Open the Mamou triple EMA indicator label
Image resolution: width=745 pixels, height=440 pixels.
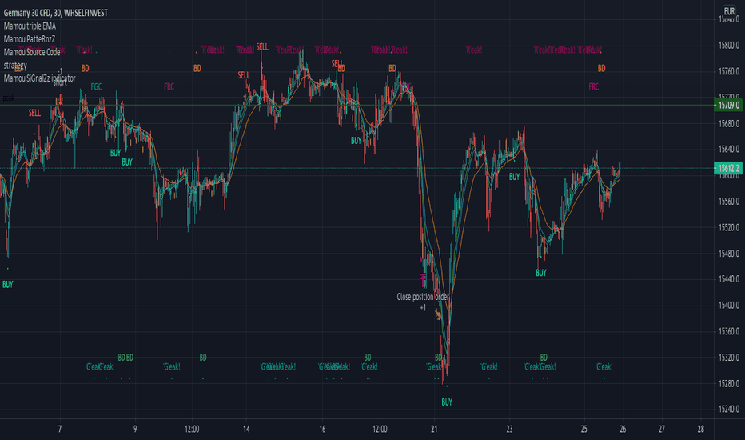pyautogui.click(x=30, y=26)
